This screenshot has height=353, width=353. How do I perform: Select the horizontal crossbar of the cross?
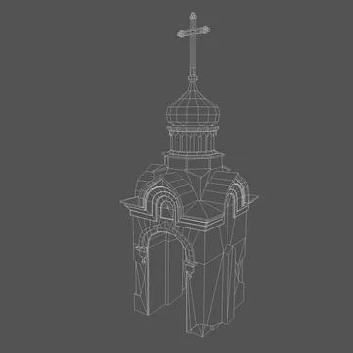point(193,31)
